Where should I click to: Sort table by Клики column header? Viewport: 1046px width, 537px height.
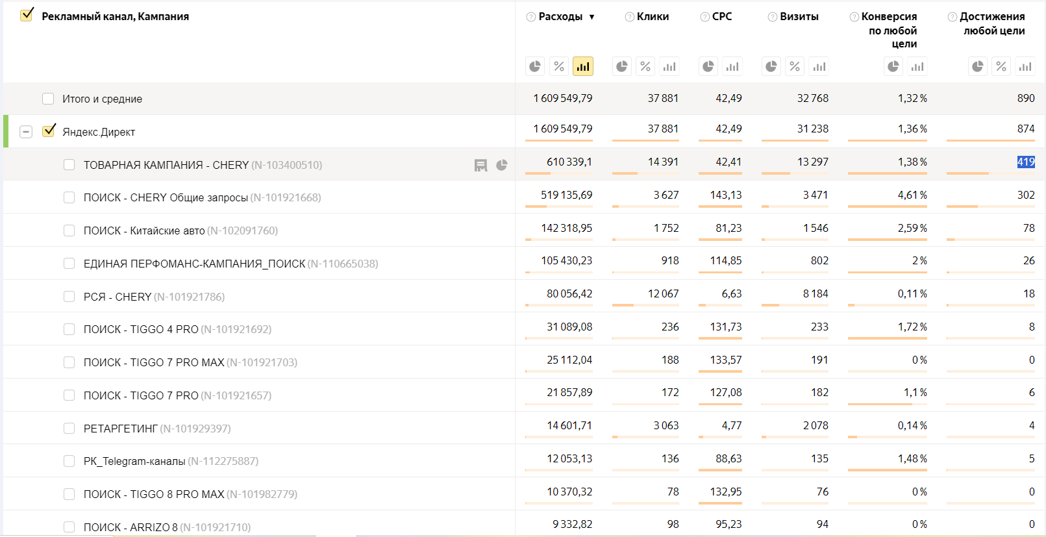653,17
